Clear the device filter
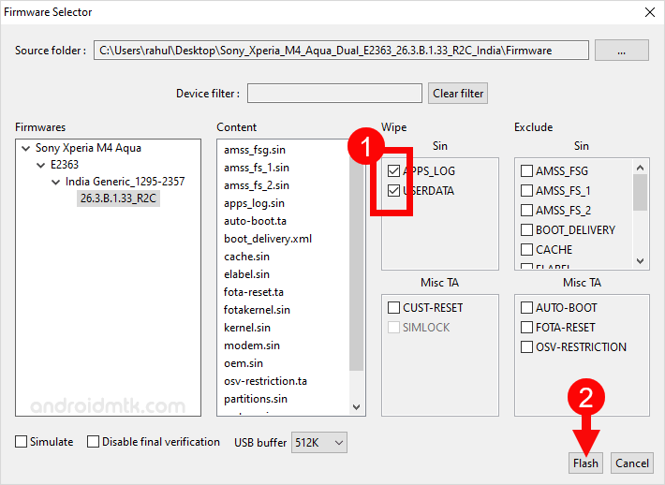The image size is (665, 485). coord(458,94)
